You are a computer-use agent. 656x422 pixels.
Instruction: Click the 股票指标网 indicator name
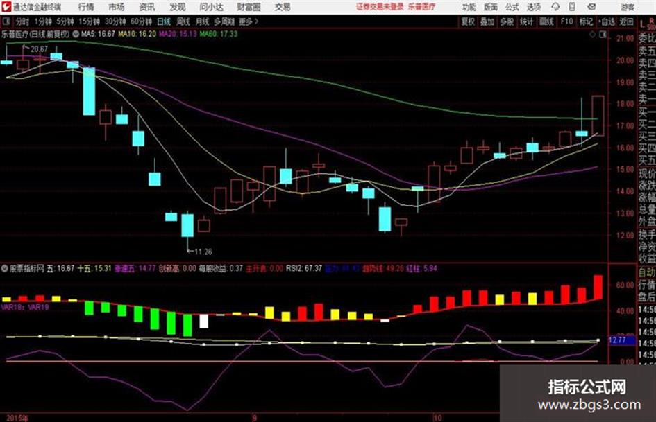pos(27,268)
